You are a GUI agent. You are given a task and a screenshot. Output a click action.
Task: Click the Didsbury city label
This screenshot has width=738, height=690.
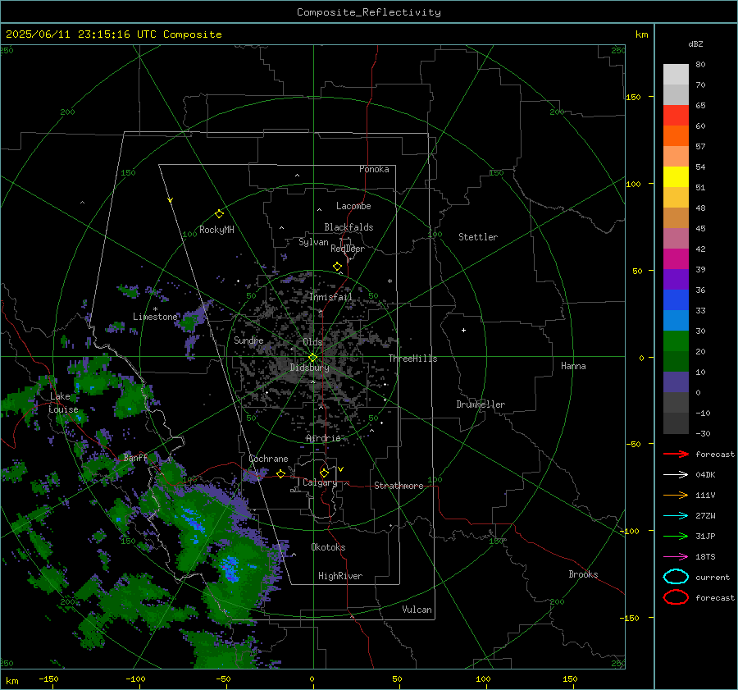[309, 368]
